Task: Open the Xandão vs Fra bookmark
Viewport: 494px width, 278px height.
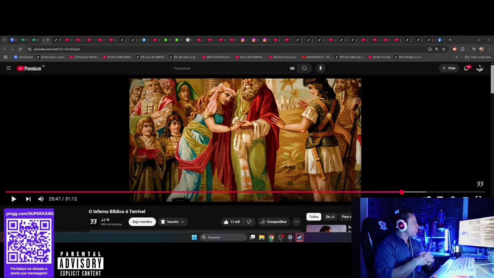Action: click(408, 57)
